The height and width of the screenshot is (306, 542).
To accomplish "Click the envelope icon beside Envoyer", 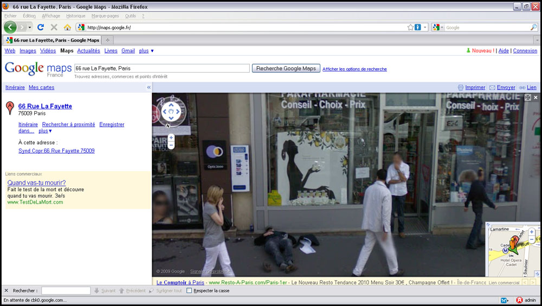I will coord(492,87).
